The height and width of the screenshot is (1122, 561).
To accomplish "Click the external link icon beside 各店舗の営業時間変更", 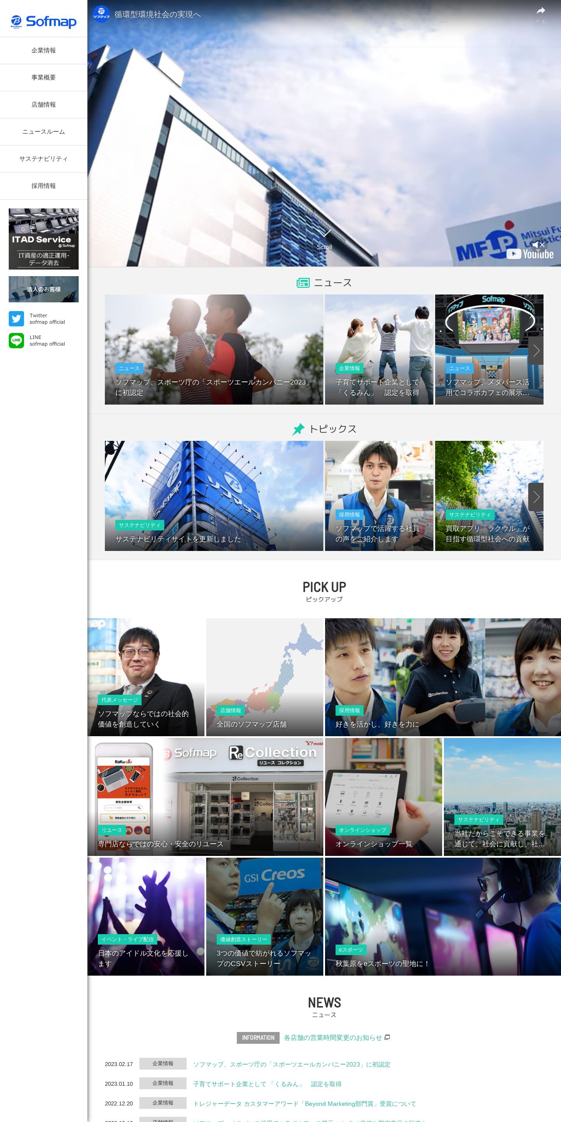I will point(387,1037).
